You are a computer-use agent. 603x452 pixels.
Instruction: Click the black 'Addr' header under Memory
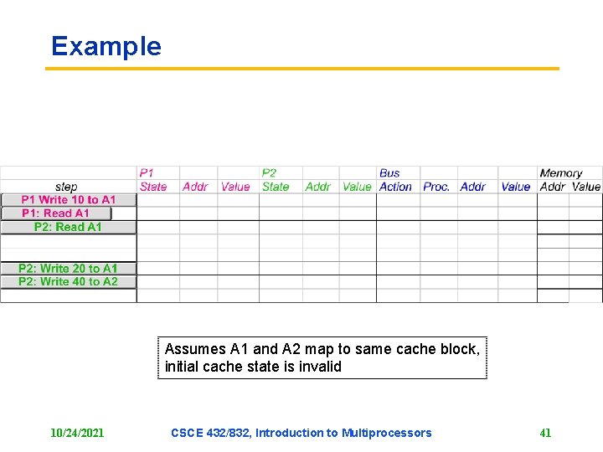tap(552, 187)
